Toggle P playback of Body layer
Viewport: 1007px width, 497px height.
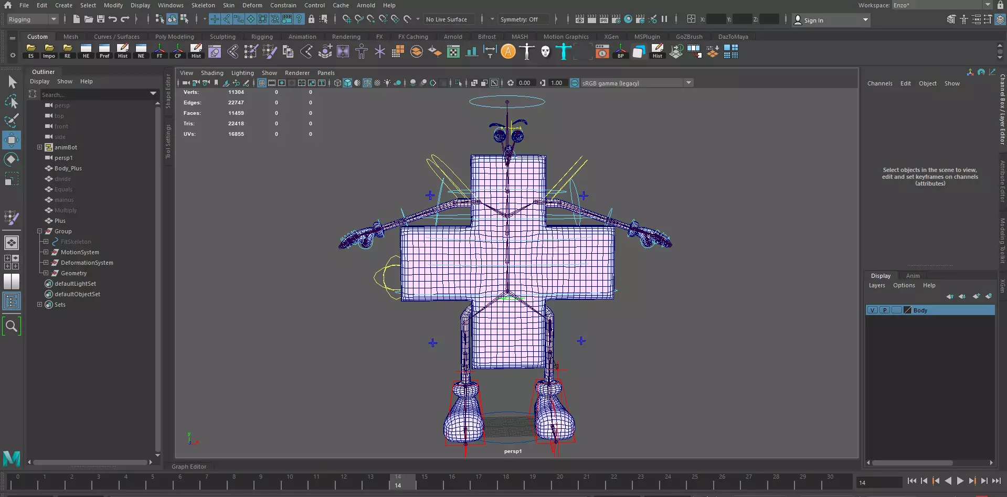[885, 310]
